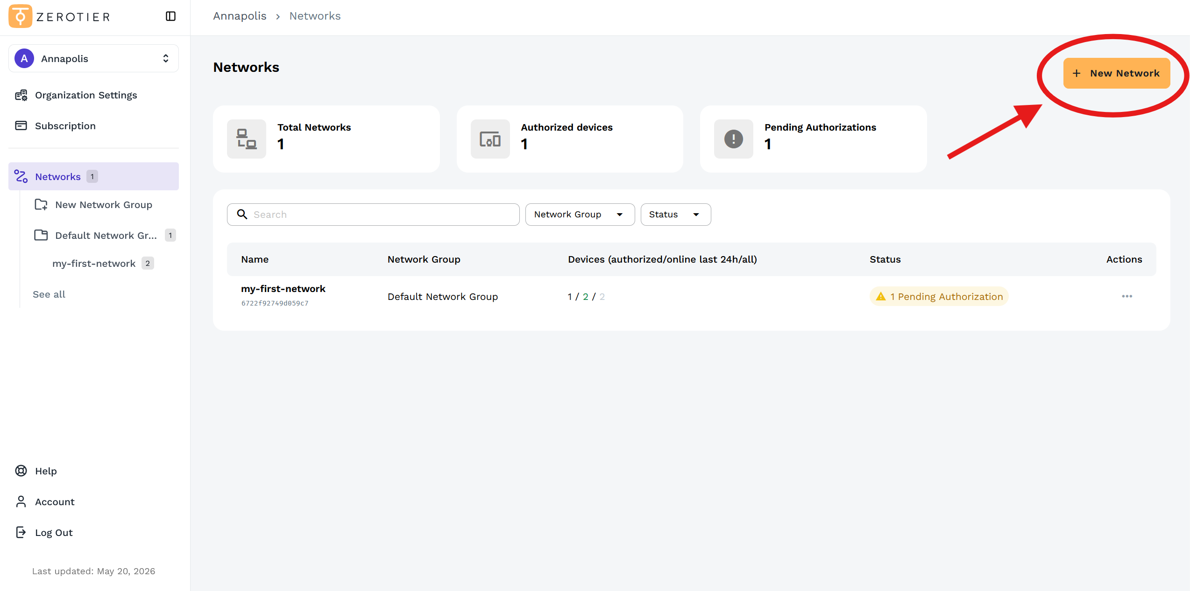Viewport: 1190px width, 591px height.
Task: Click the Pending Authorizations card
Action: (x=814, y=139)
